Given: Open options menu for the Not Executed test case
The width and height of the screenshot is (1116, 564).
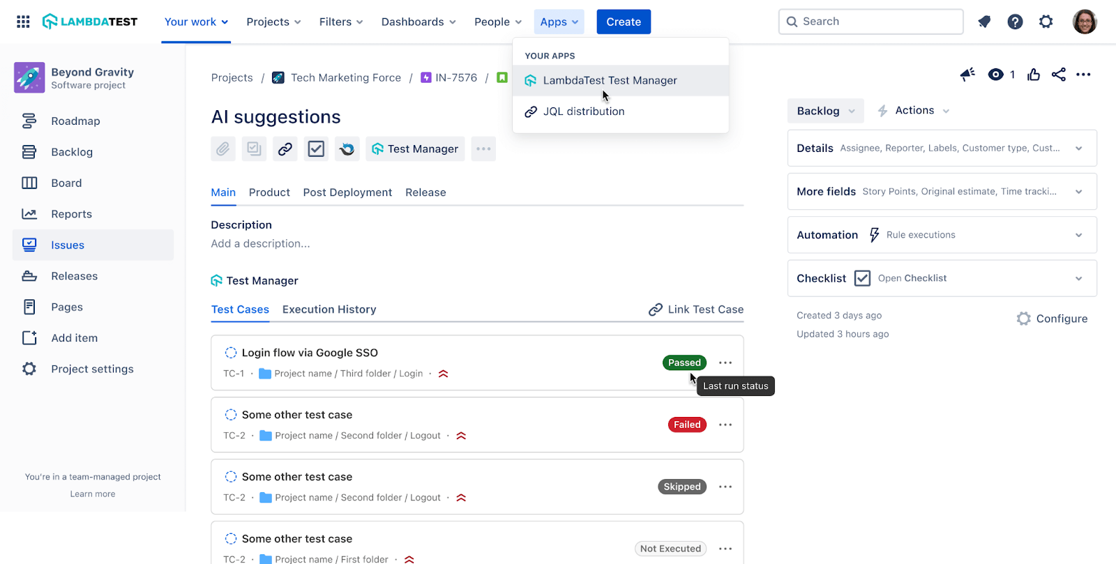Looking at the screenshot, I should (725, 549).
